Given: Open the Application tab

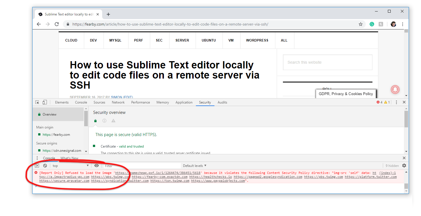Looking at the screenshot, I should coord(184,102).
